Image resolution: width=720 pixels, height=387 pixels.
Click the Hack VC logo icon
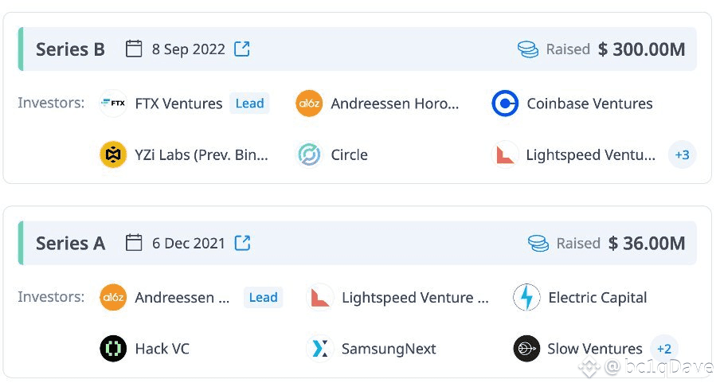click(113, 349)
